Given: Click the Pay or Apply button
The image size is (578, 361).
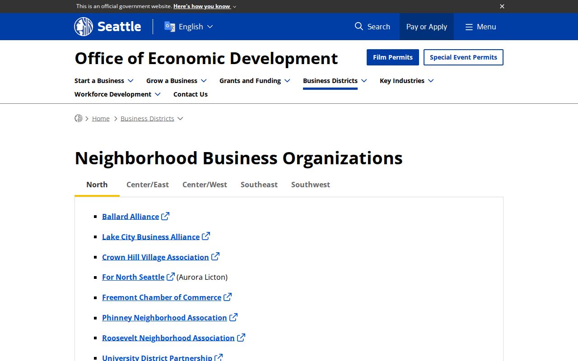Looking at the screenshot, I should tap(427, 27).
